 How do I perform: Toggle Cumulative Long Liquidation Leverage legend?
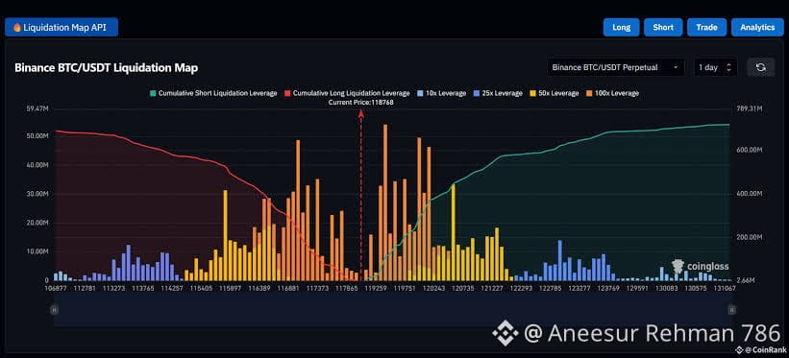pyautogui.click(x=347, y=93)
